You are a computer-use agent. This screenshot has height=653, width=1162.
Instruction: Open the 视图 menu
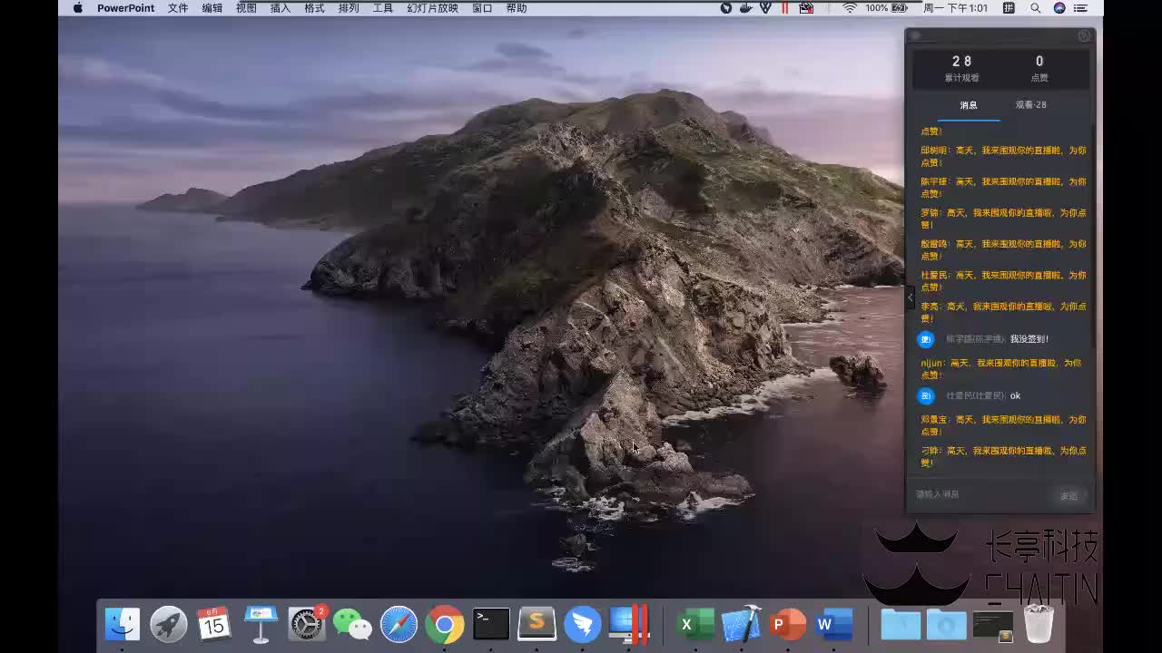246,8
